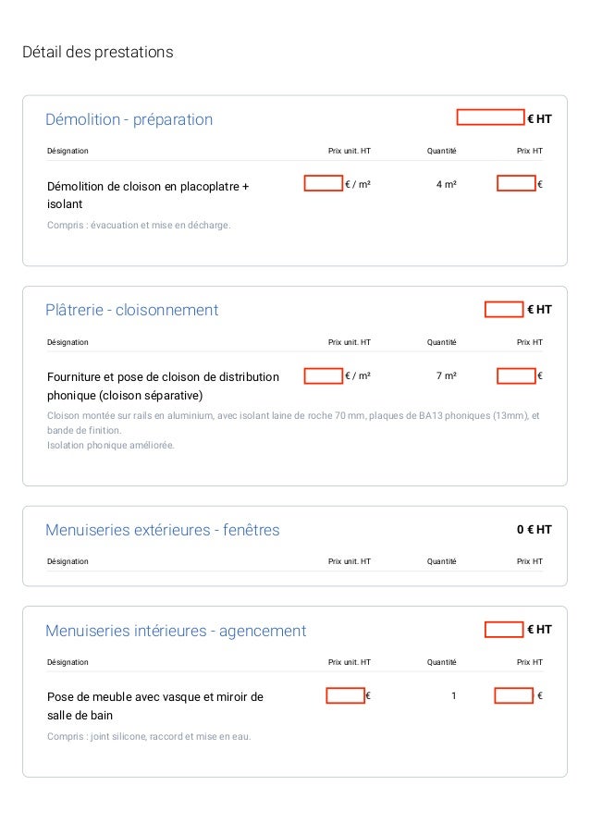Open the "Plâtrerie - cloisonnement" section title
Viewport: 590px width, 835px height.
pyautogui.click(x=131, y=310)
